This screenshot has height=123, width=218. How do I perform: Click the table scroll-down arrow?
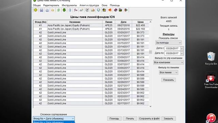coord(151,106)
